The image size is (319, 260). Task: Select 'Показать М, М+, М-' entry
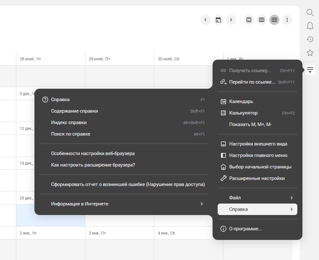click(257, 124)
